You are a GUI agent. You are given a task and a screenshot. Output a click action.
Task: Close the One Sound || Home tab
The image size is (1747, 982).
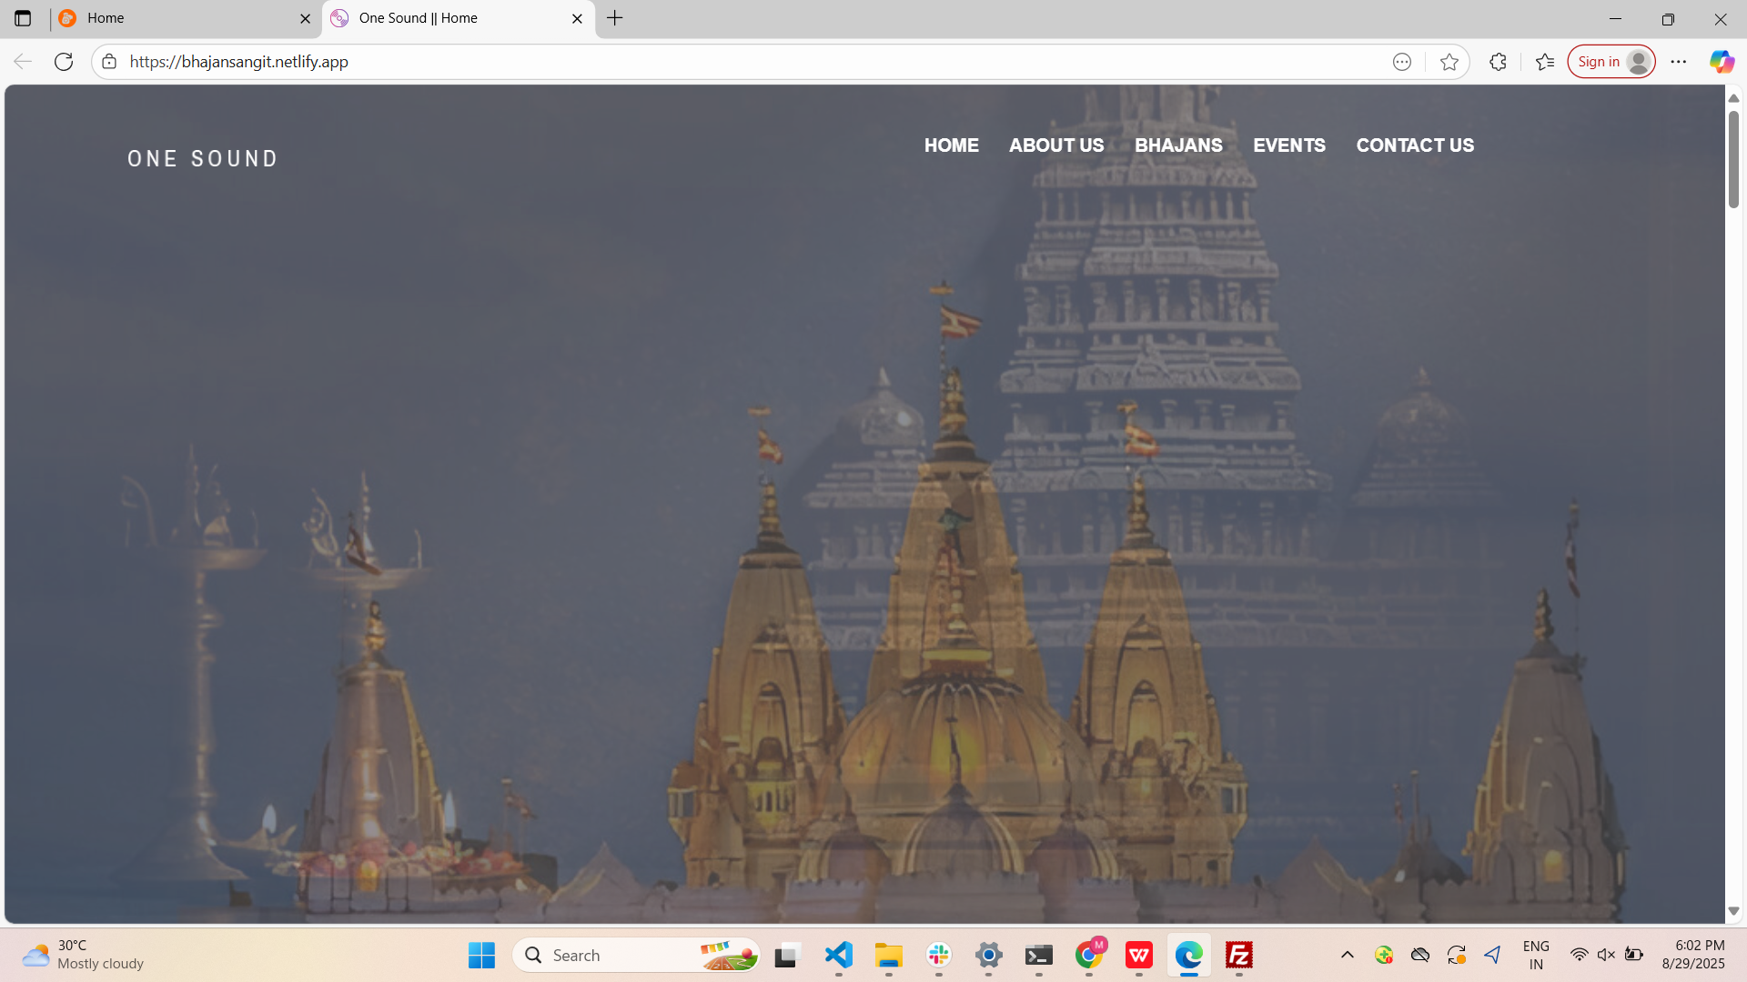pos(577,18)
